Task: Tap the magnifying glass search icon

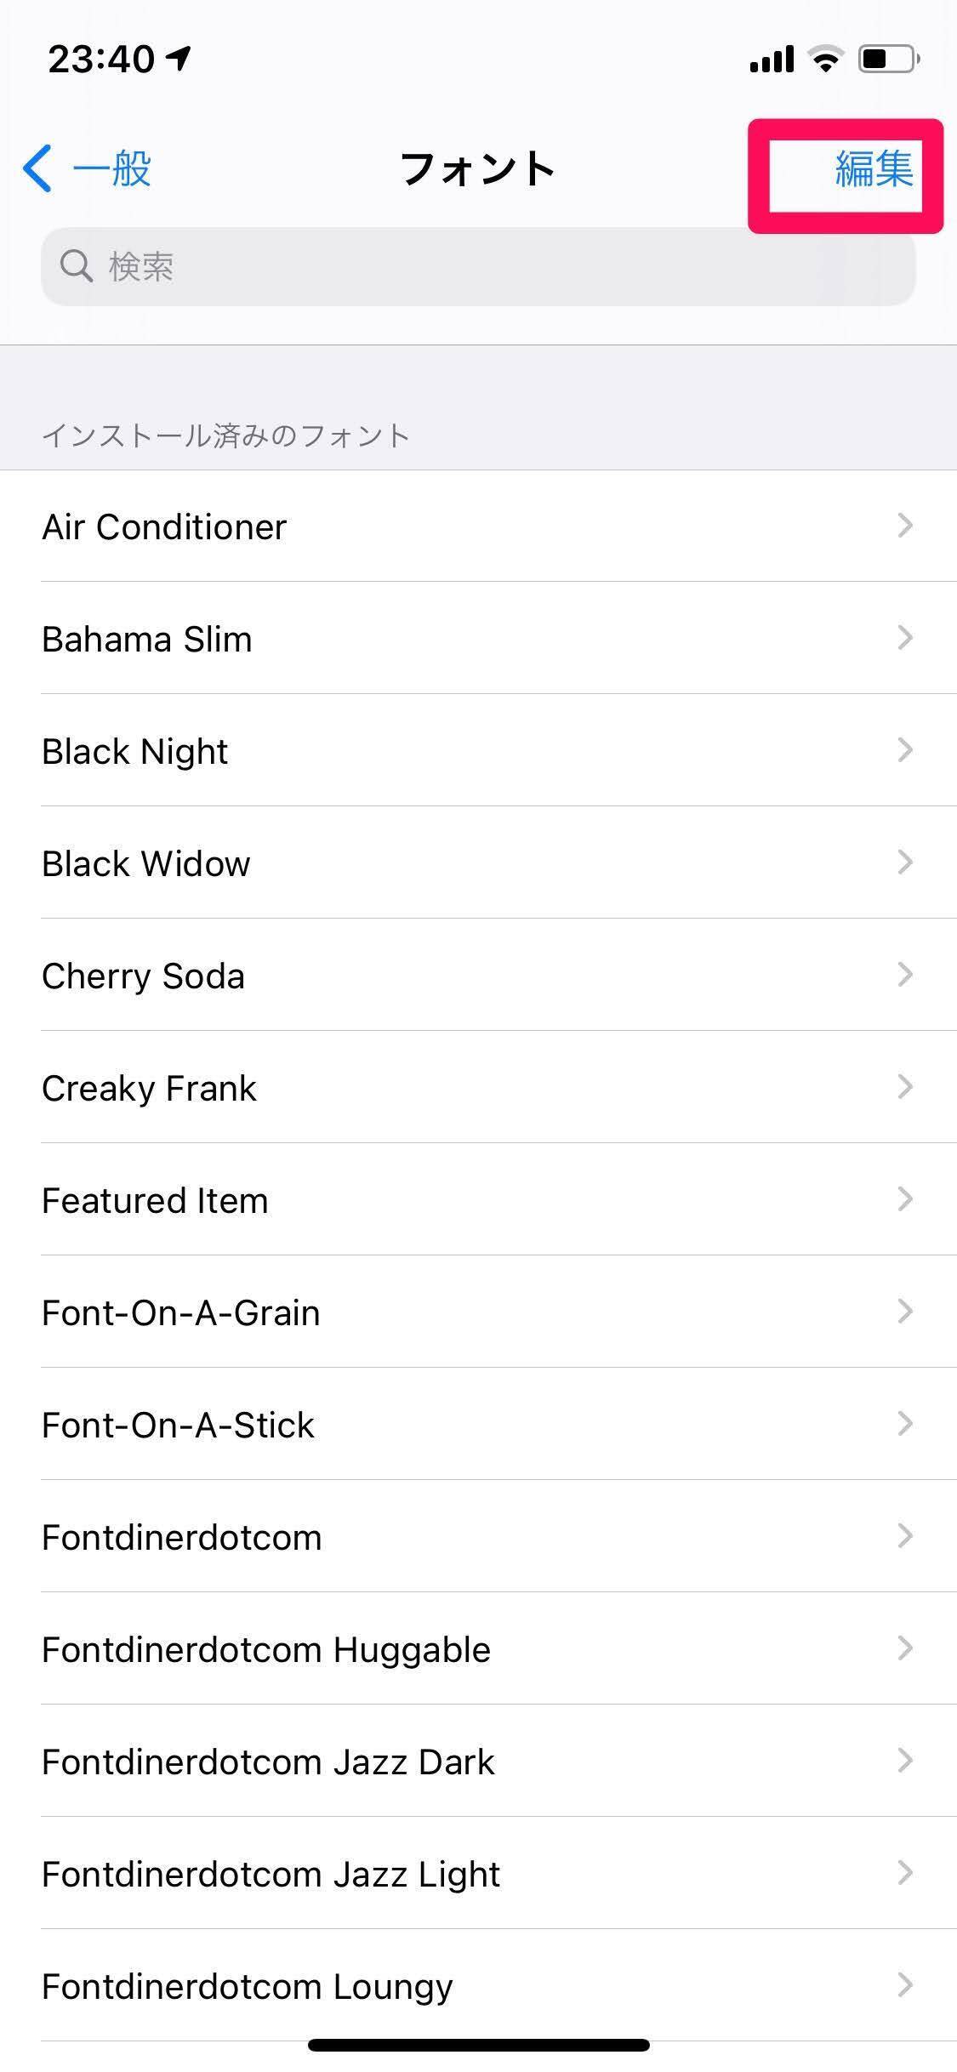Action: click(x=76, y=266)
